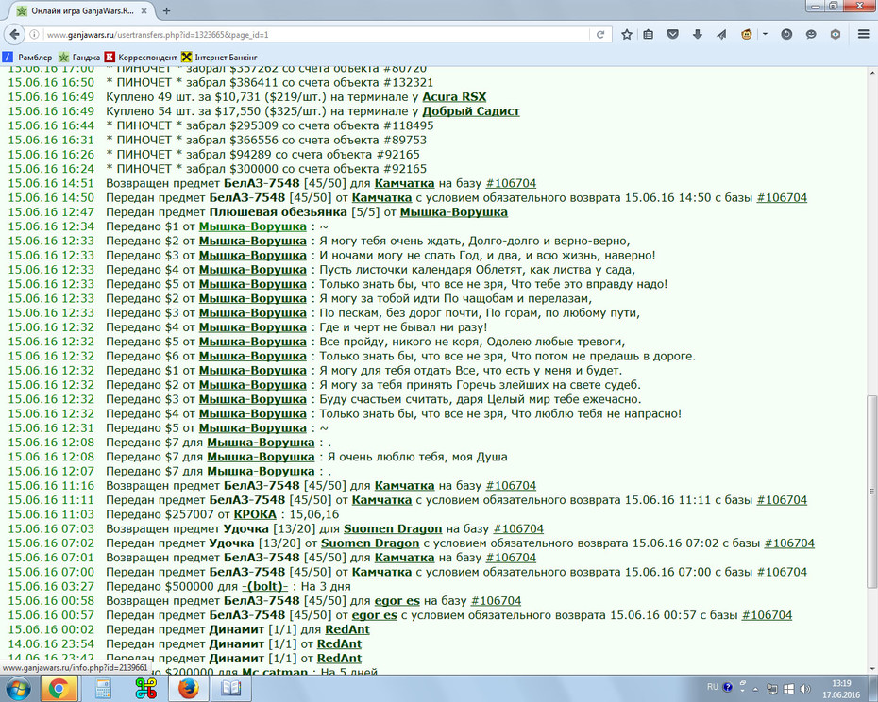878x702 pixels.
Task: Open the green looped-square taskbar app
Action: coord(145,689)
